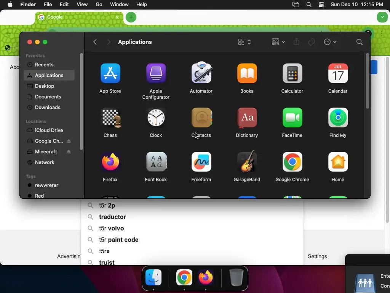Open the Edit menu
The height and width of the screenshot is (293, 390).
click(x=64, y=5)
